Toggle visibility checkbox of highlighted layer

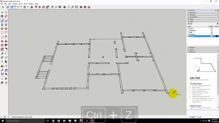211,36
